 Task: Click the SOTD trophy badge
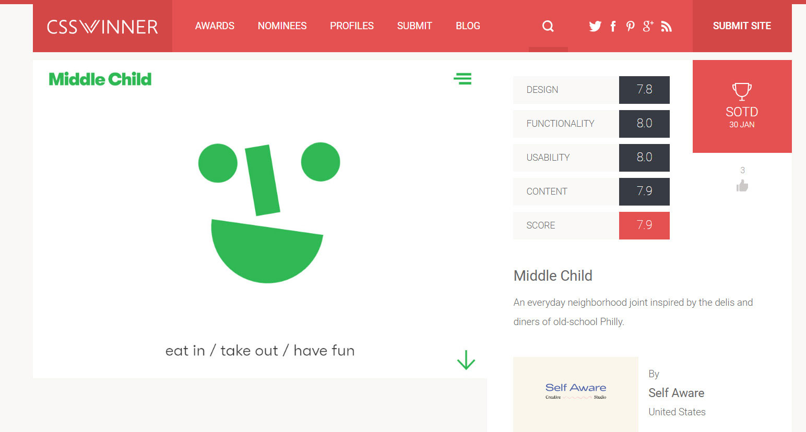(742, 106)
